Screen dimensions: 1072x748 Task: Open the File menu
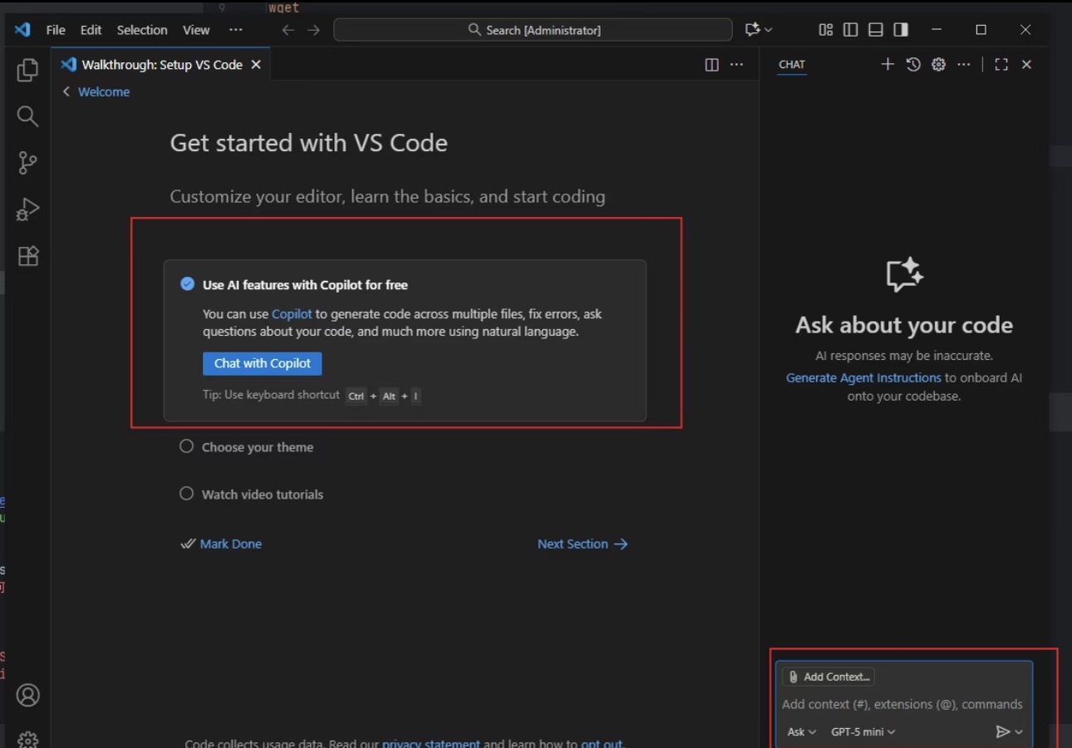(x=56, y=30)
